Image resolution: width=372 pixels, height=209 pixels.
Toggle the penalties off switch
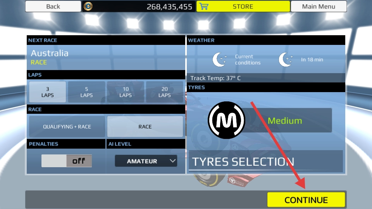[67, 161]
